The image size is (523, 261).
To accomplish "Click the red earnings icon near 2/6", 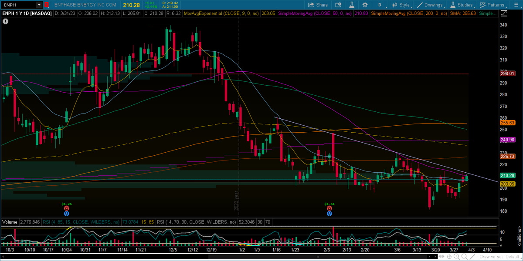I will [x=329, y=208].
